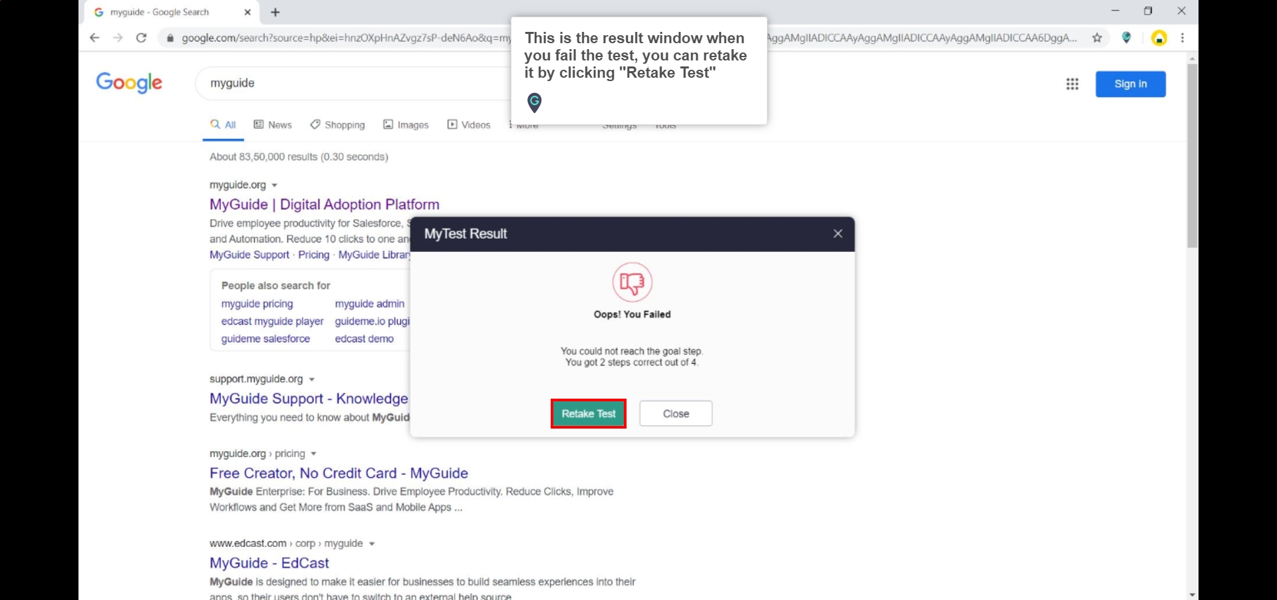Open MyGuide Support - Knowledge result
The width and height of the screenshot is (1277, 600).
point(309,399)
